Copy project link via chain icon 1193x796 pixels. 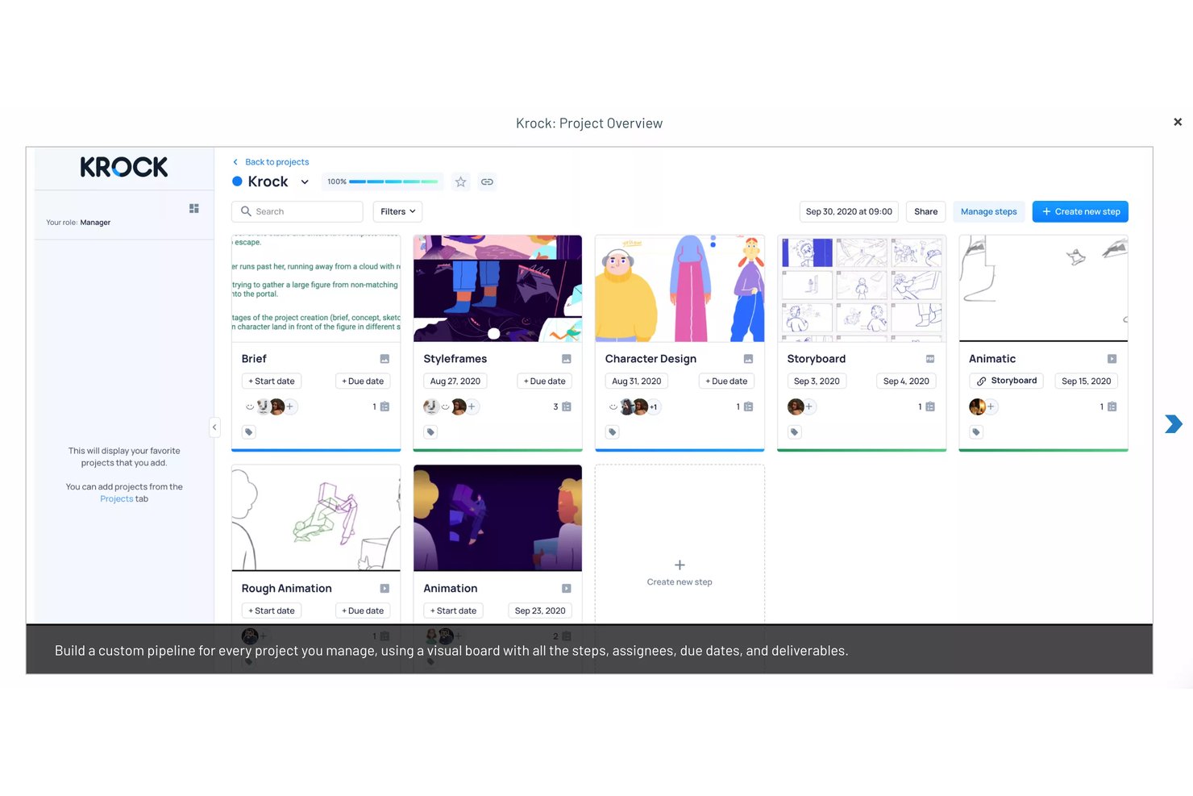pos(487,182)
